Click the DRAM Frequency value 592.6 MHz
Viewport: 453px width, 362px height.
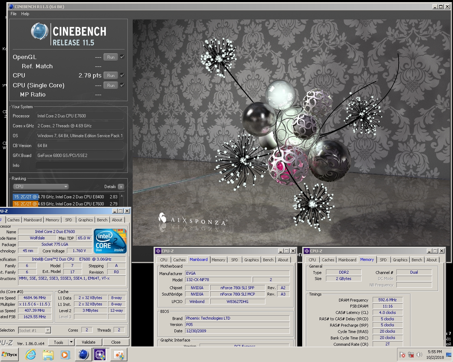click(x=388, y=300)
